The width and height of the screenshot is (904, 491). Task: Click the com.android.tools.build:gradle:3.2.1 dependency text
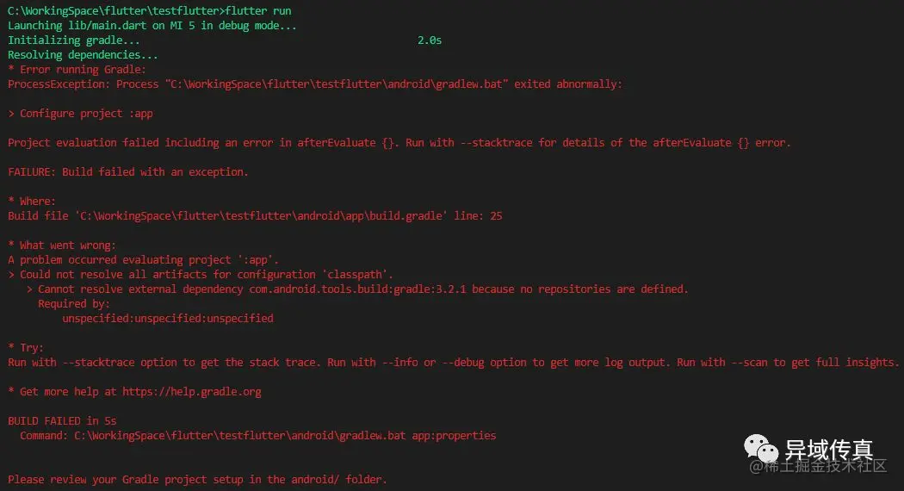[x=357, y=289]
